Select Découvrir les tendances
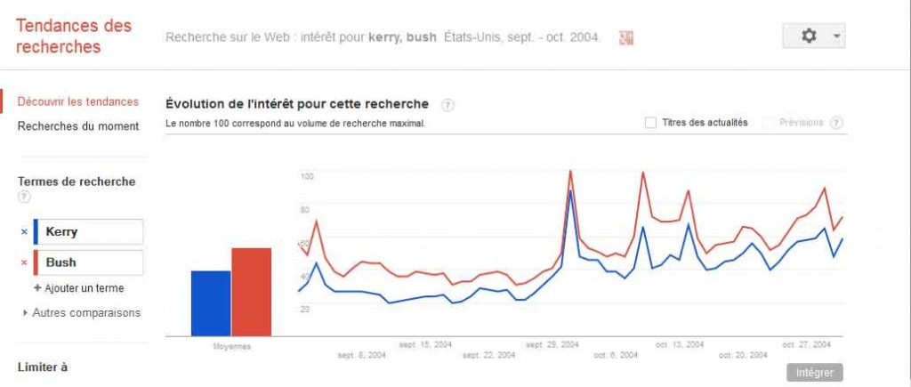 [x=78, y=101]
